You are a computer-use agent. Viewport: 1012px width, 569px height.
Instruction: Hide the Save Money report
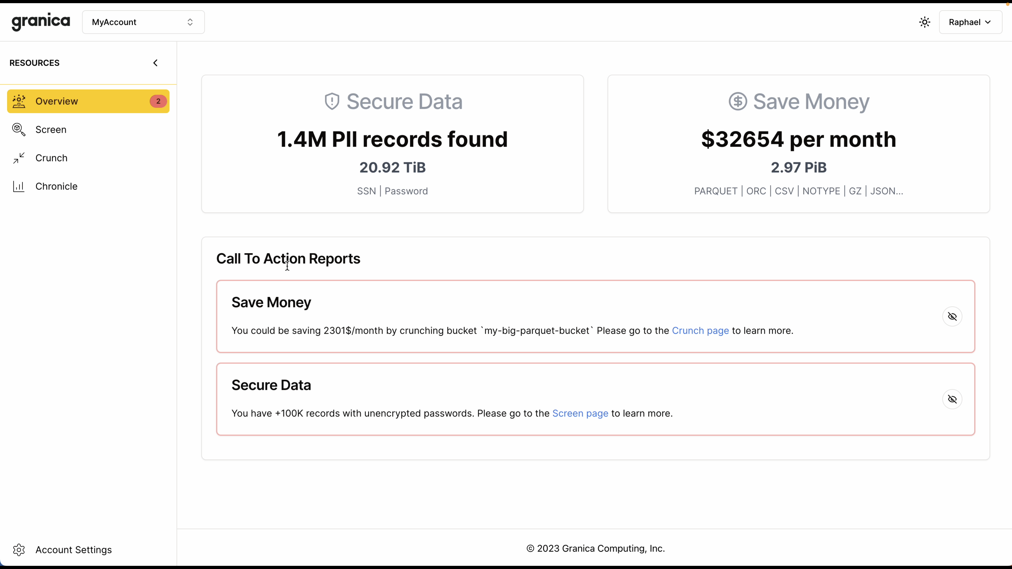[x=952, y=316]
